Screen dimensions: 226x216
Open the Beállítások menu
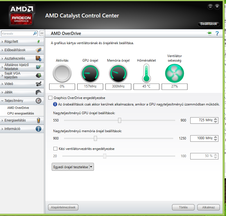[209, 24]
